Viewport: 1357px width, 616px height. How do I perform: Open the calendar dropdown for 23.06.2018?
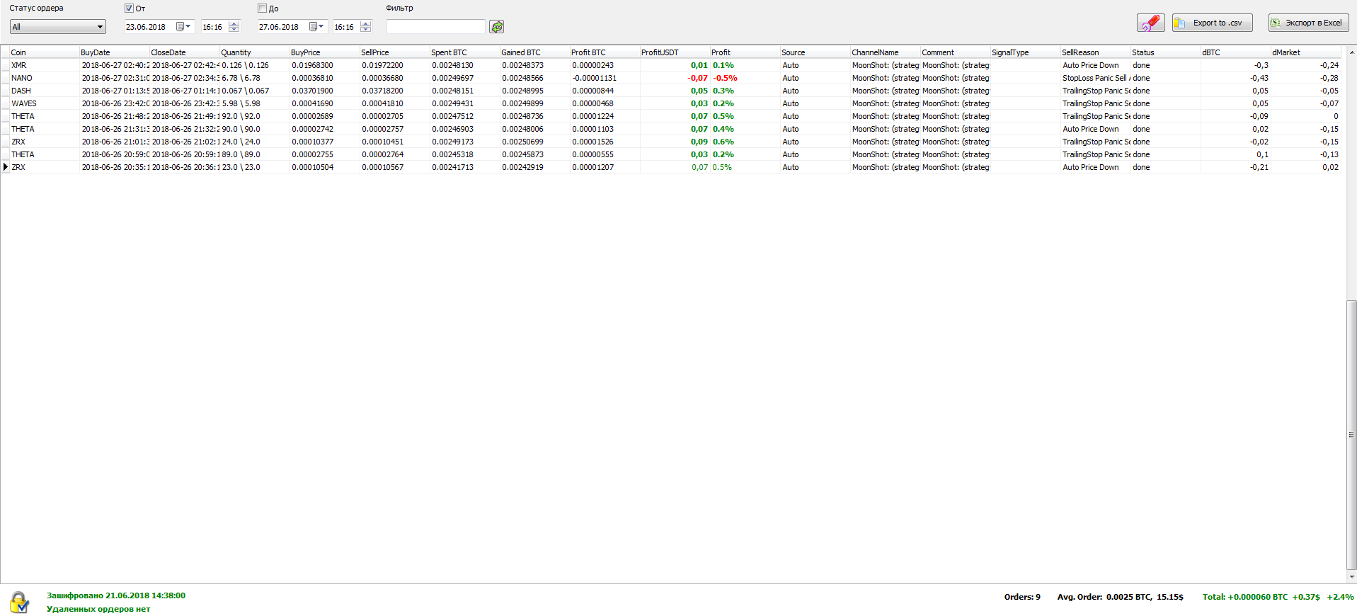(x=184, y=27)
